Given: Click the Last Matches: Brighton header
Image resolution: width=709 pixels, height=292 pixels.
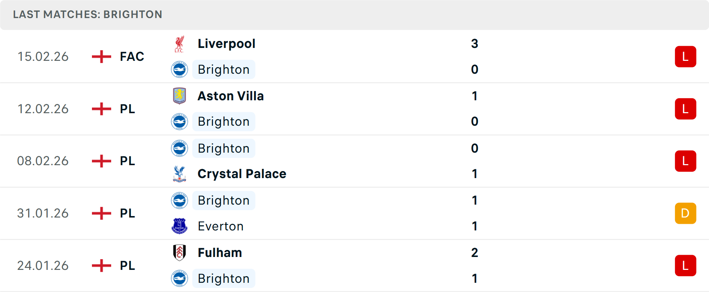Looking at the screenshot, I should (88, 14).
